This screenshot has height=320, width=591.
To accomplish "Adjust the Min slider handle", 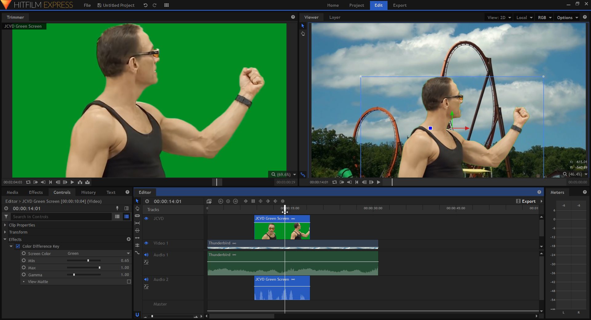I will tap(88, 261).
